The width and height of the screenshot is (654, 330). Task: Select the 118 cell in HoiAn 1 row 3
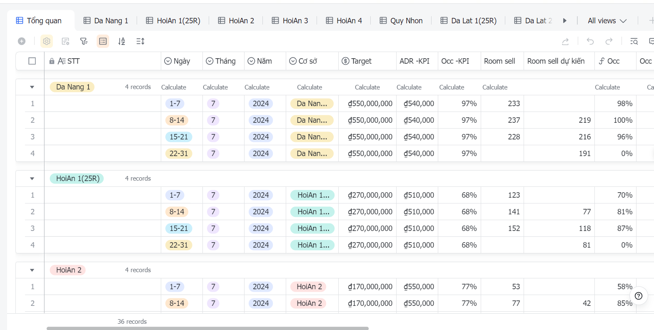pos(559,228)
